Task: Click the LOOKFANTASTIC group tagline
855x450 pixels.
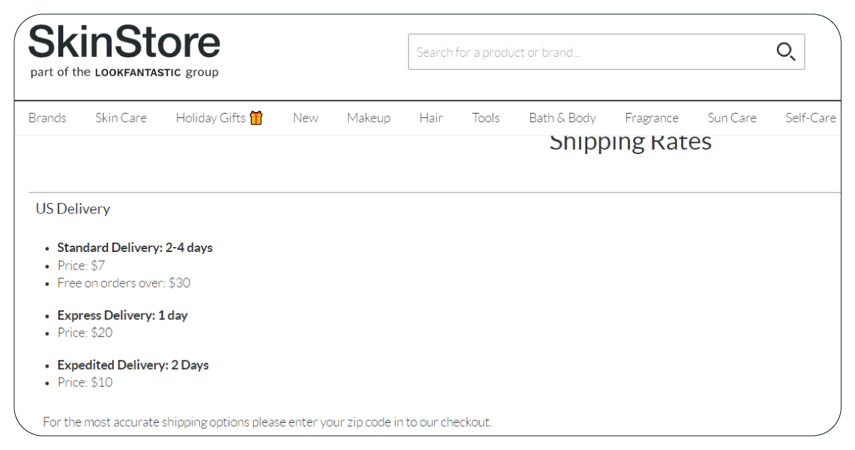Action: click(124, 72)
